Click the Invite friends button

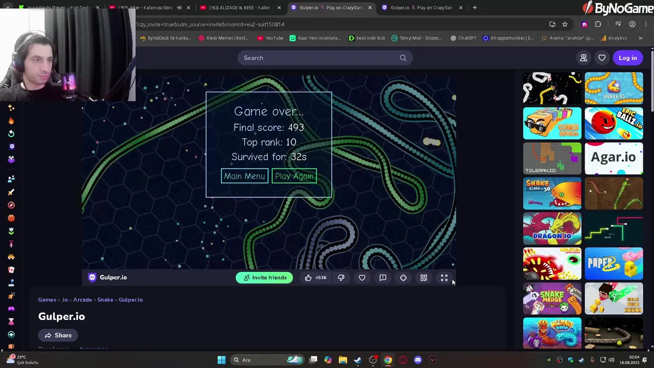pos(265,278)
